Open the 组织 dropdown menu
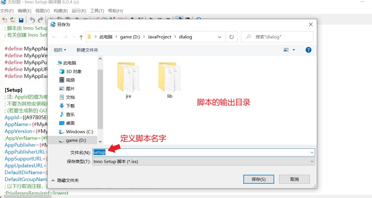 [60, 50]
